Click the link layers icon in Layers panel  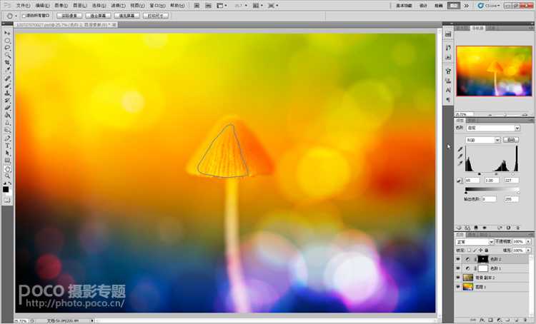point(473,320)
